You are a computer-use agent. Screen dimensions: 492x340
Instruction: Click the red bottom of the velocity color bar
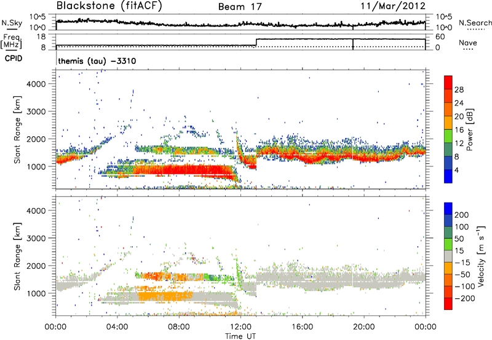[x=448, y=304]
